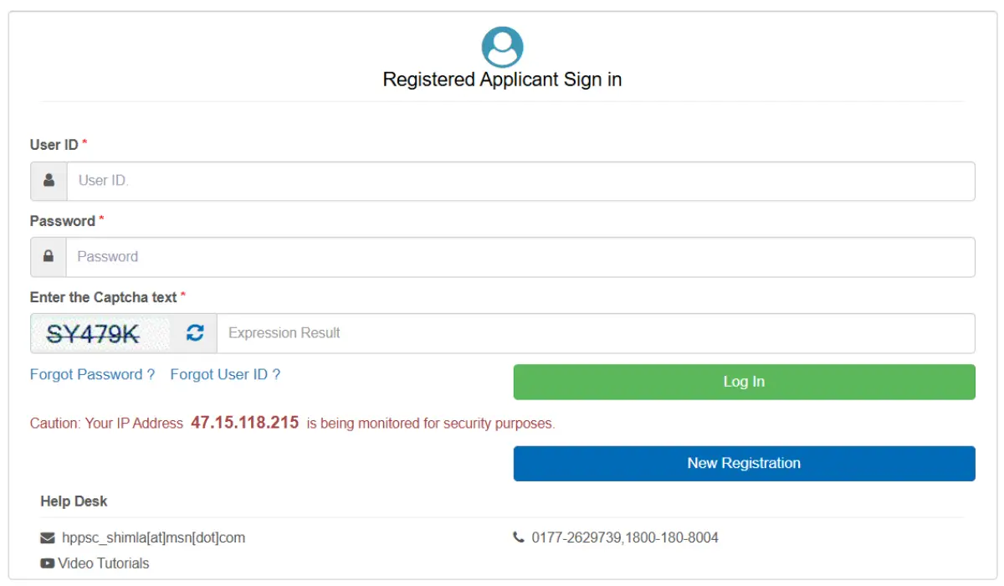Refresh the captcha using the reload icon
Viewport: 1004px width, 586px height.
click(x=194, y=332)
